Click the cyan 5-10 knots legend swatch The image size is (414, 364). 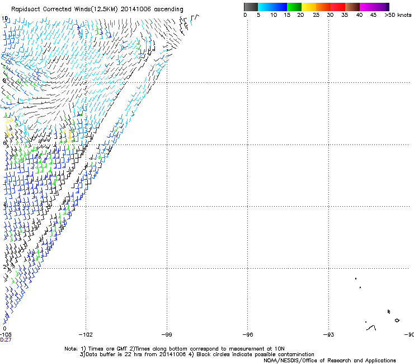[265, 7]
